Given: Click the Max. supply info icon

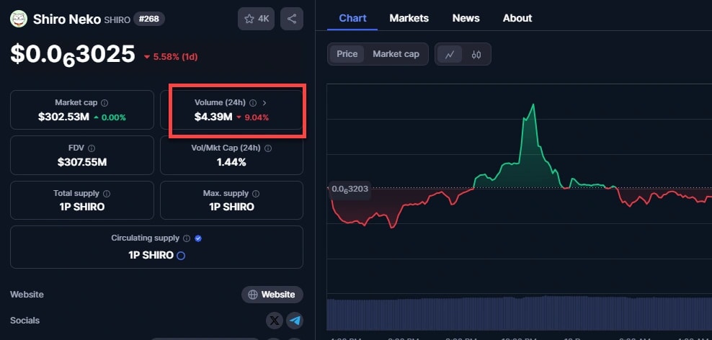Looking at the screenshot, I should 254,194.
